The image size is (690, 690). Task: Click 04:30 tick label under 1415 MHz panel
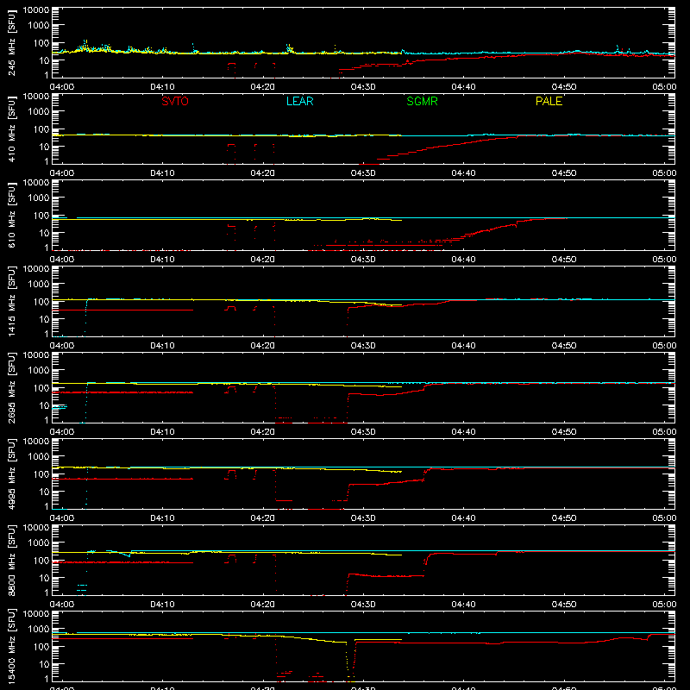(x=363, y=346)
